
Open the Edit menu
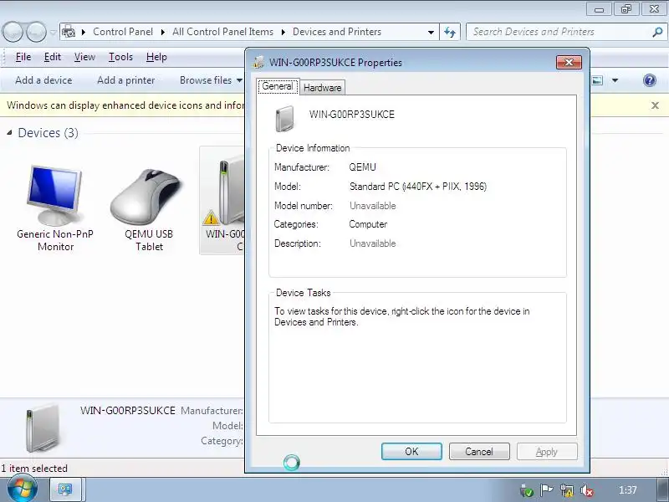pos(52,57)
